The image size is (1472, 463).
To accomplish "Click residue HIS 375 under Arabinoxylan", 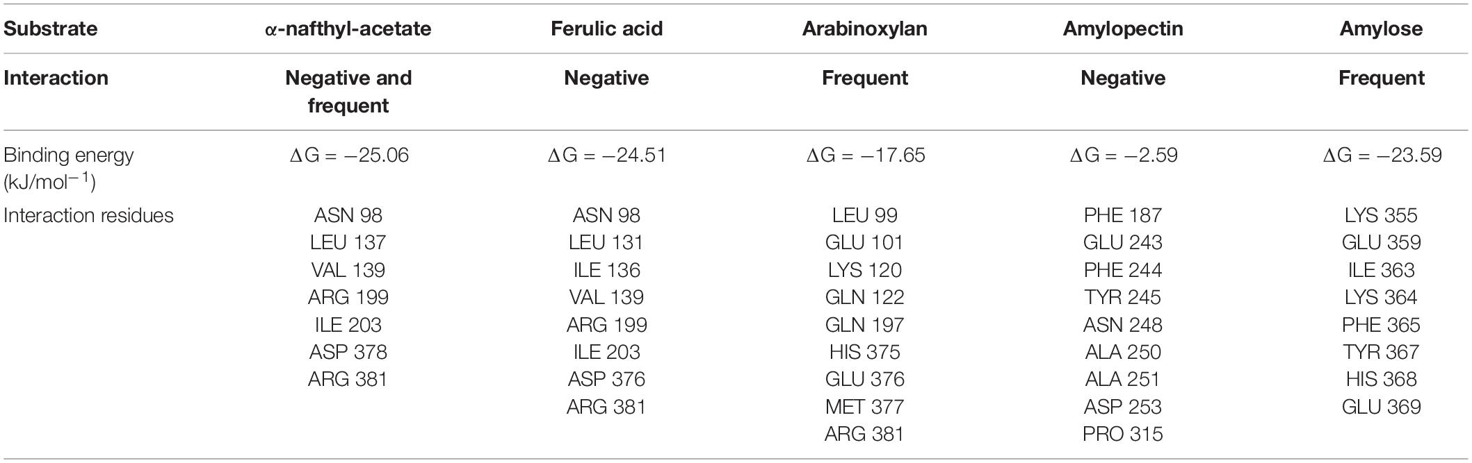I will 864,352.
